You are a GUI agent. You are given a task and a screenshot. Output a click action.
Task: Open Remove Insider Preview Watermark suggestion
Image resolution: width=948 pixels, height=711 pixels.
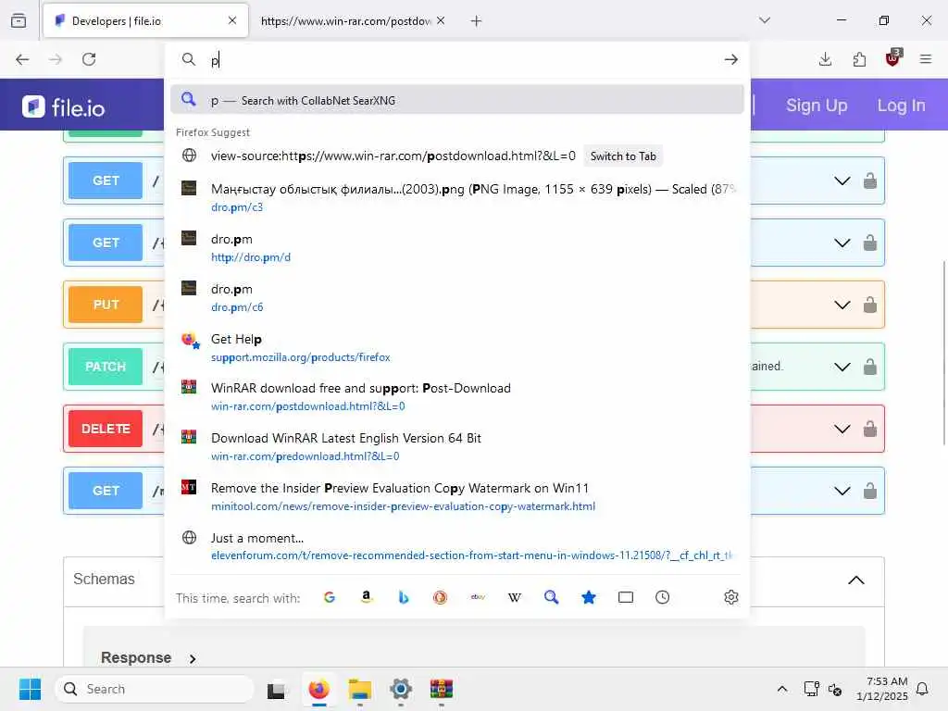coord(456,497)
